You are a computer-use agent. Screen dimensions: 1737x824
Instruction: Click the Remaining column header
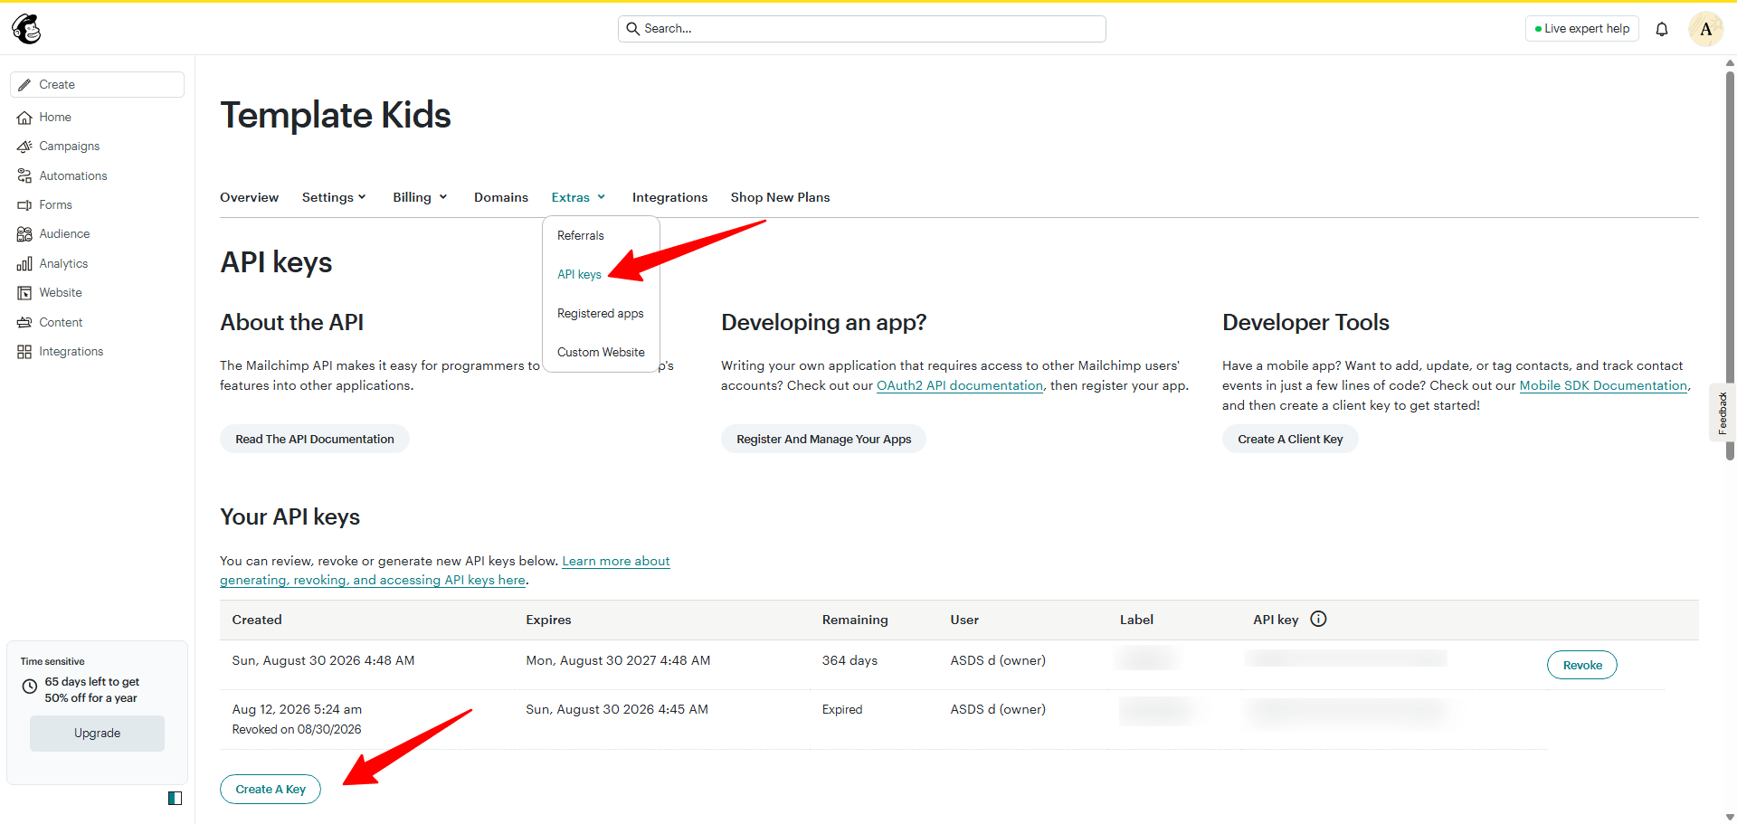[x=855, y=620]
